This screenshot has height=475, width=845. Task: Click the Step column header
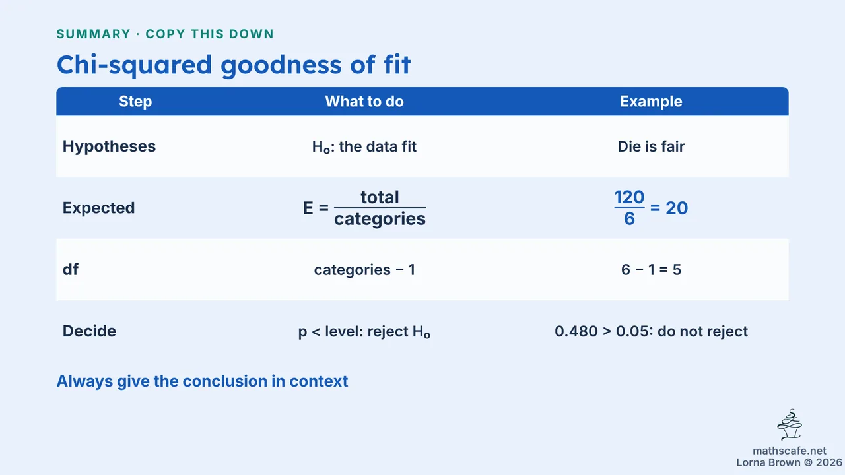(135, 102)
